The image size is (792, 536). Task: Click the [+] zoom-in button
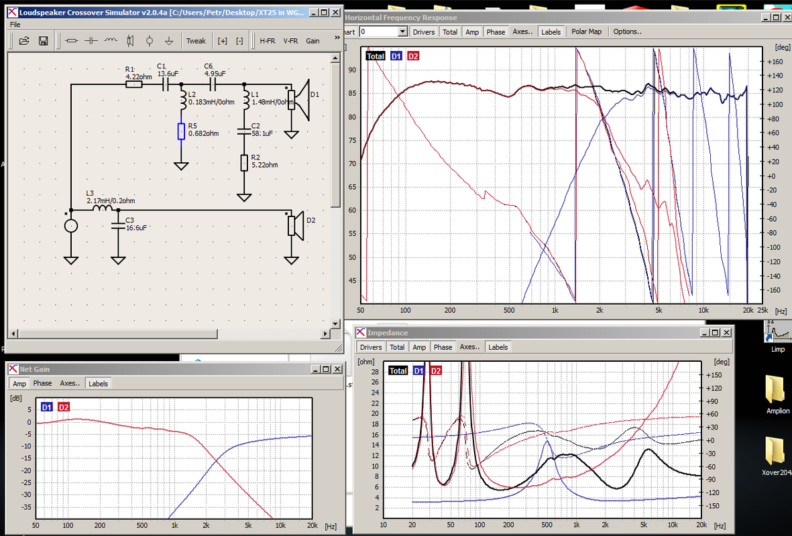(x=222, y=41)
